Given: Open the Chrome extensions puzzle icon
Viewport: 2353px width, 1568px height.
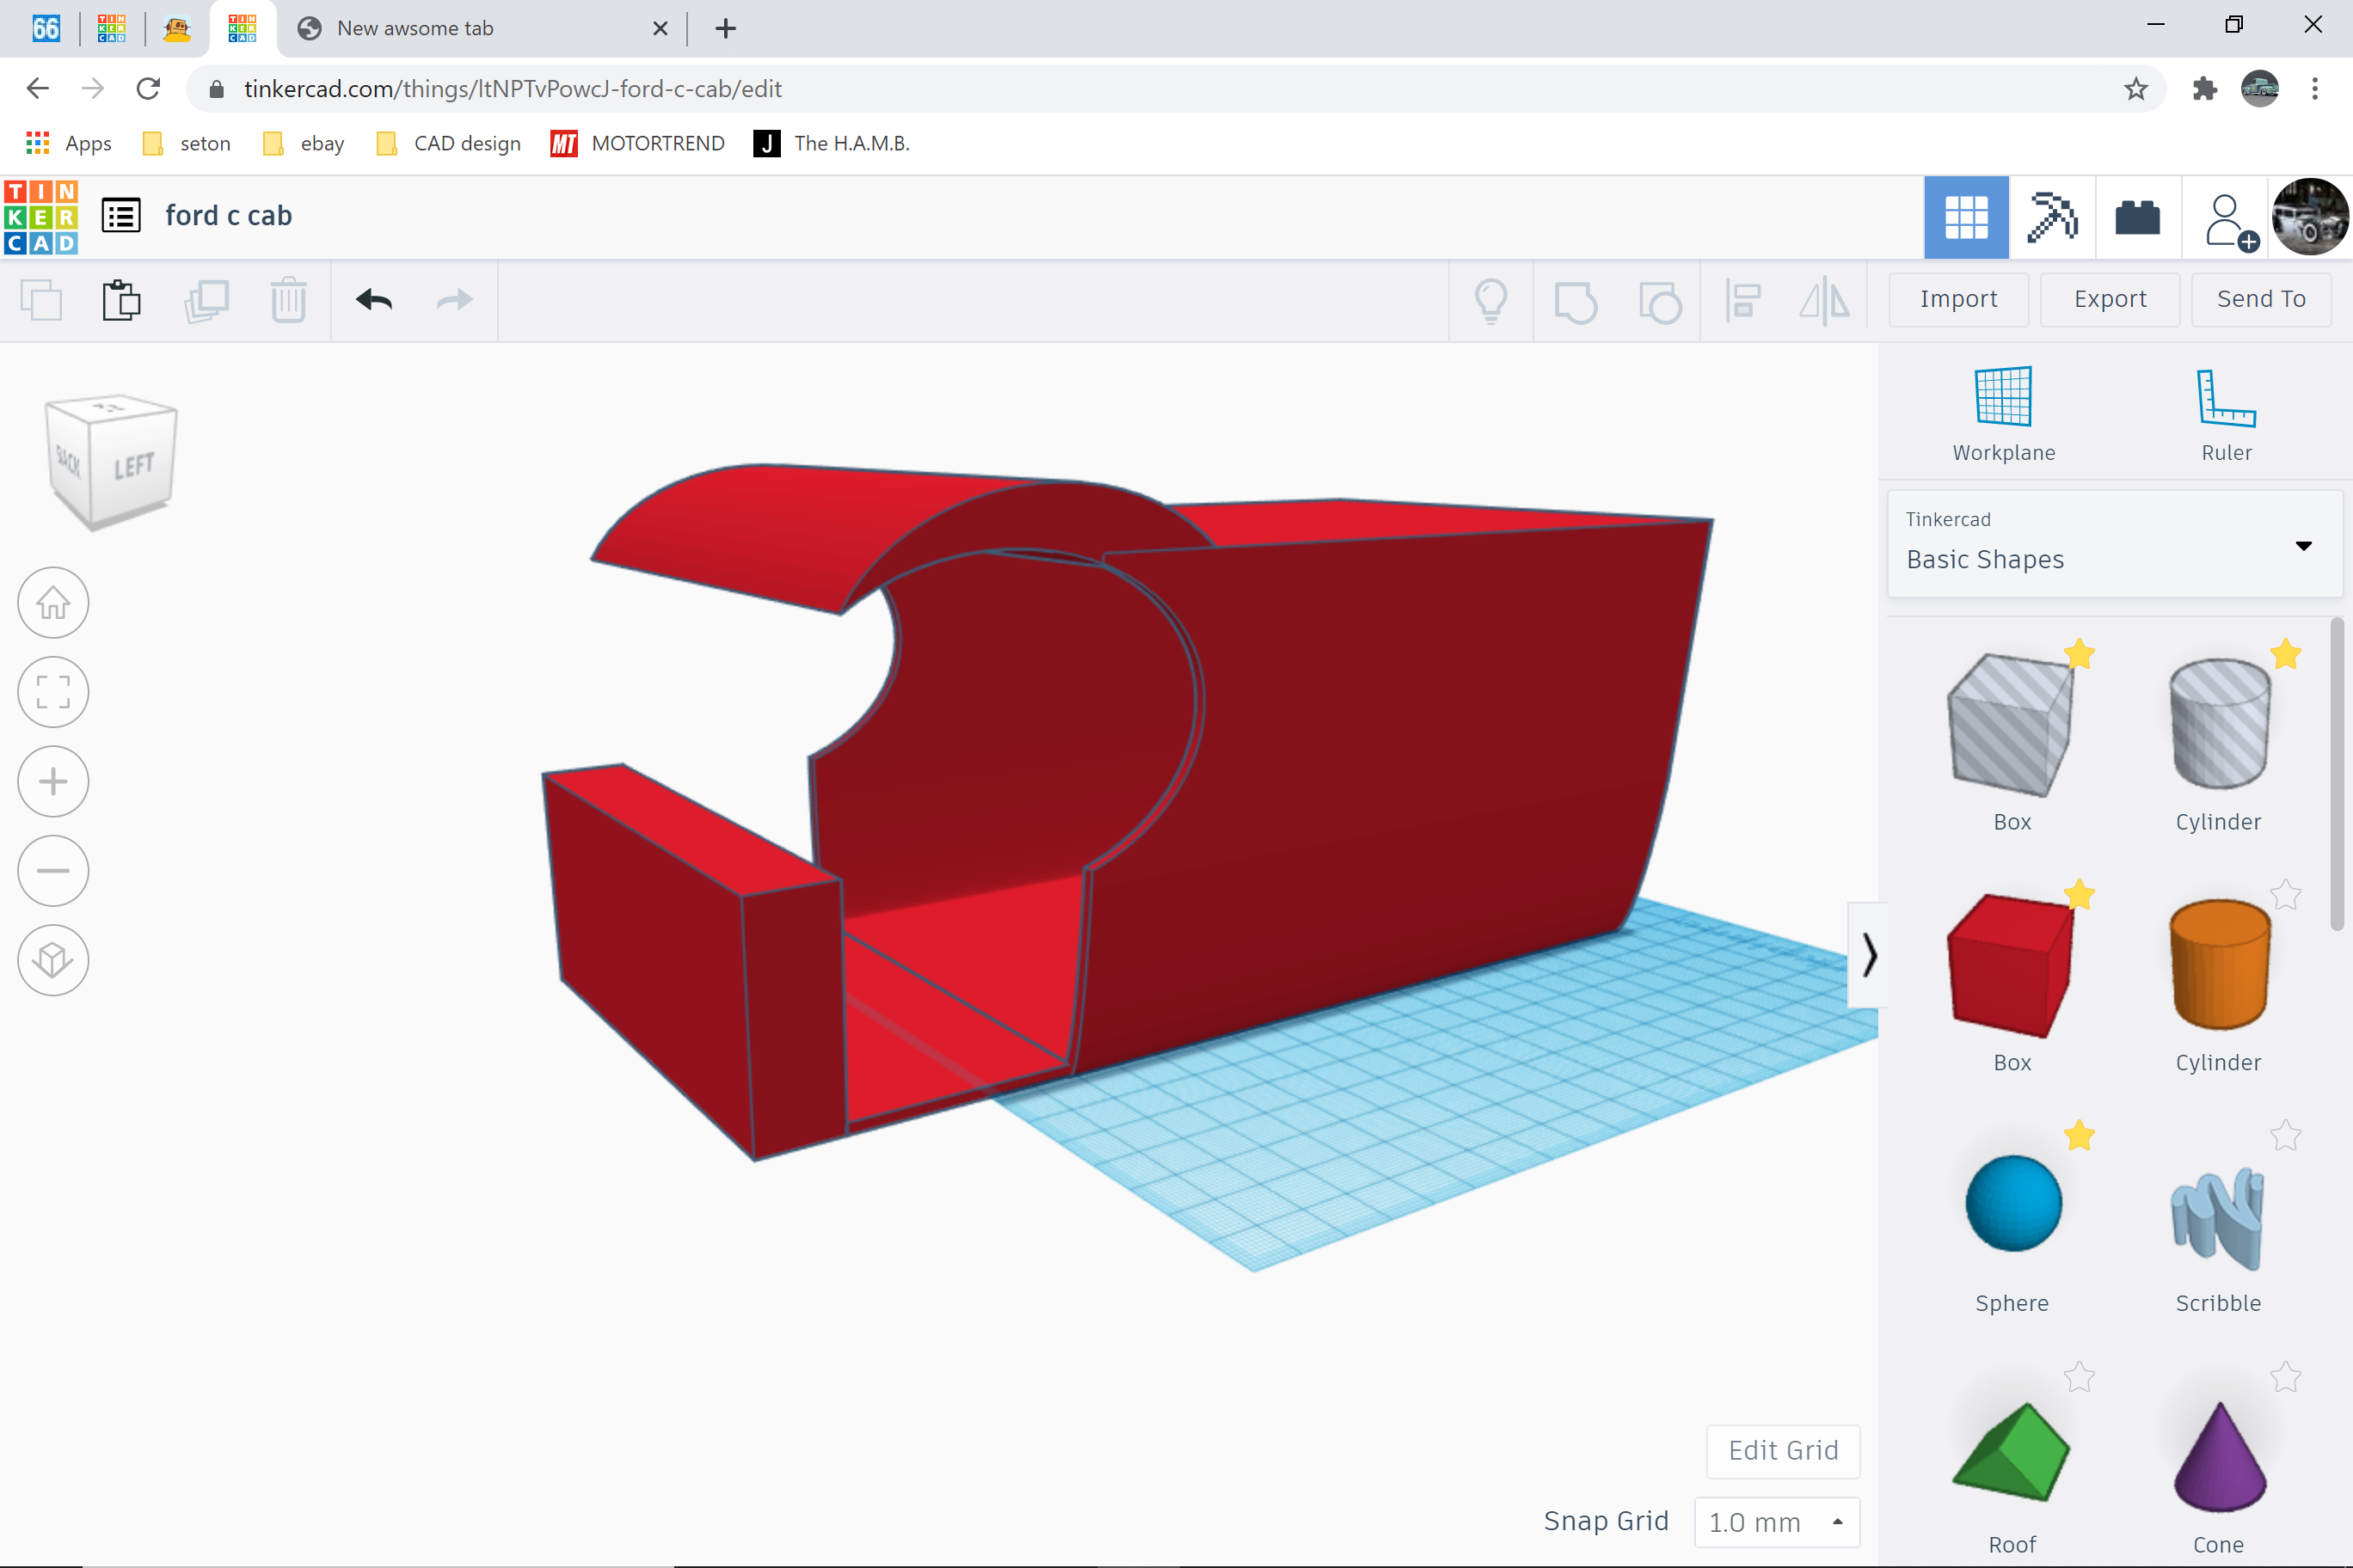Looking at the screenshot, I should pyautogui.click(x=2204, y=89).
